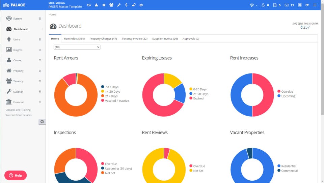
Task: Click the Help button
Action: click(16, 175)
